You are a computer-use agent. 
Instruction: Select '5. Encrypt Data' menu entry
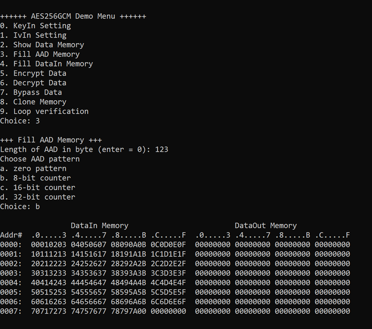pos(33,73)
